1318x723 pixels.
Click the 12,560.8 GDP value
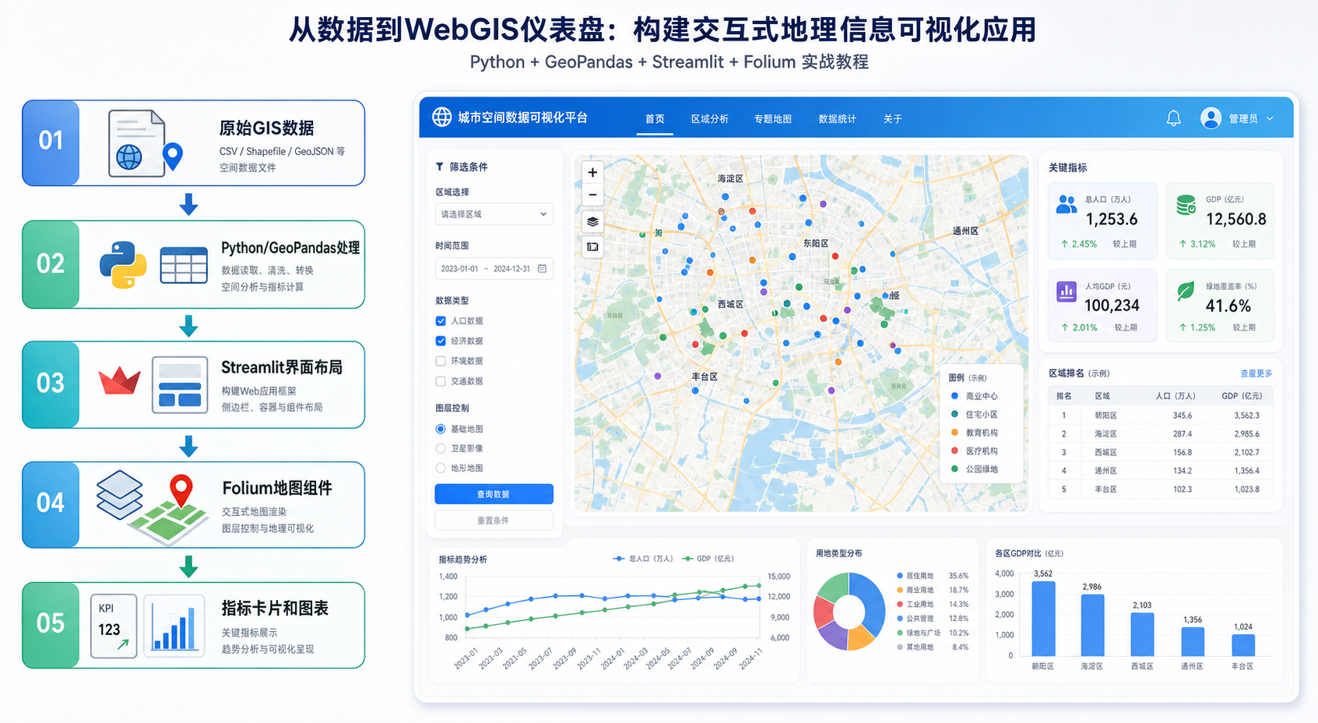[1235, 219]
